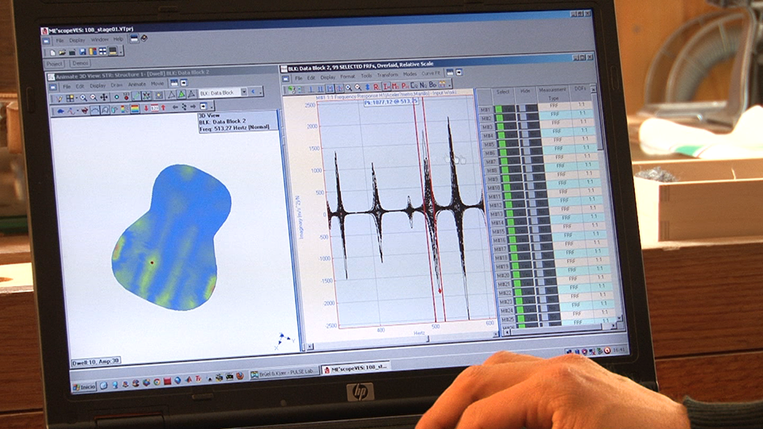Click the Bo Bode display icon
The width and height of the screenshot is (763, 429).
433,85
